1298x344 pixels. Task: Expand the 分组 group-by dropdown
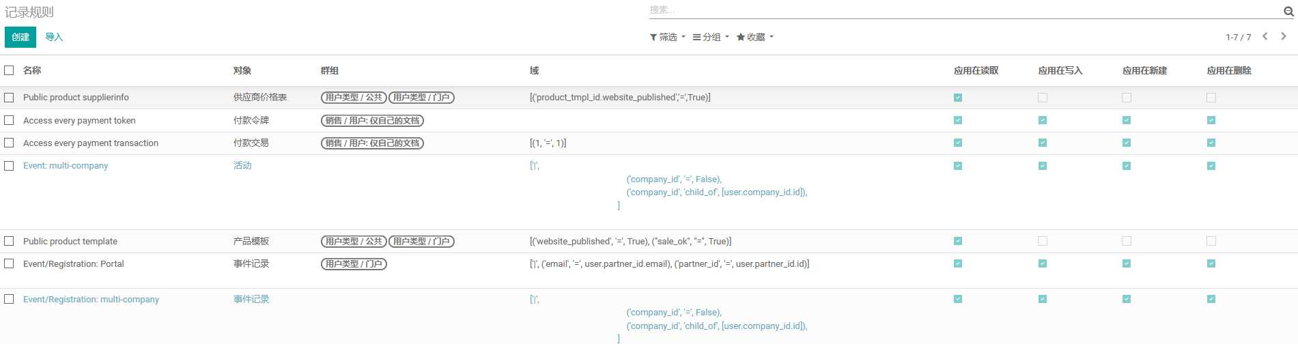pyautogui.click(x=711, y=38)
